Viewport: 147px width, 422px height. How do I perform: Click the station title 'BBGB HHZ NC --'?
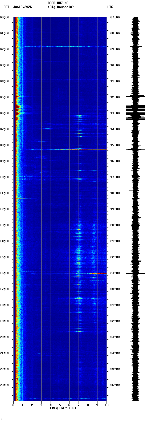click(x=61, y=3)
